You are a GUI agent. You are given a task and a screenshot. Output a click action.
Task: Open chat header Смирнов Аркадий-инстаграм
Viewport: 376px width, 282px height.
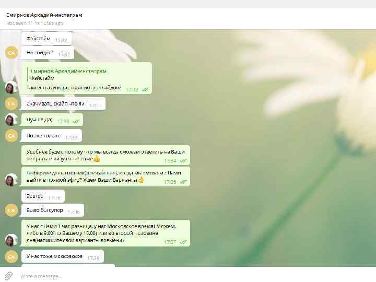click(44, 15)
